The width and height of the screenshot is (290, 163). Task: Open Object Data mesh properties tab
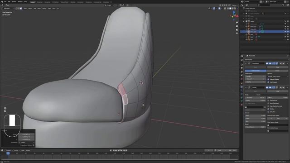click(x=242, y=101)
